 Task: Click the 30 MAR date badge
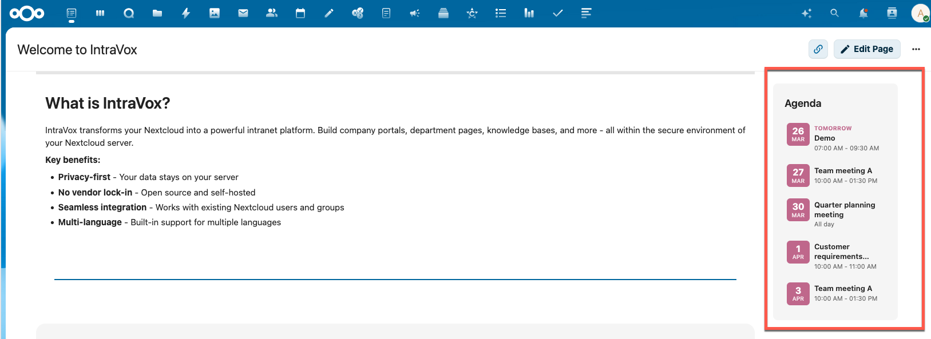click(798, 210)
